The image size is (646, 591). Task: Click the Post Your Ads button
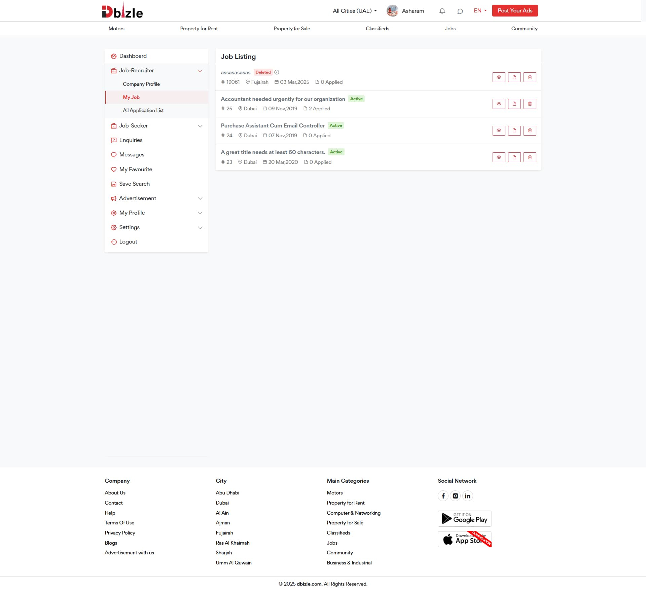point(515,11)
